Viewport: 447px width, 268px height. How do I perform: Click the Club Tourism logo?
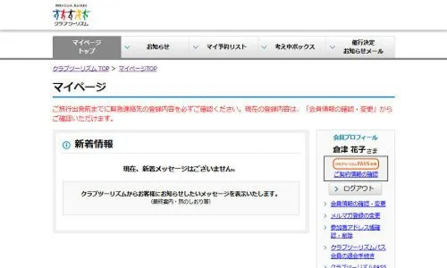72,16
